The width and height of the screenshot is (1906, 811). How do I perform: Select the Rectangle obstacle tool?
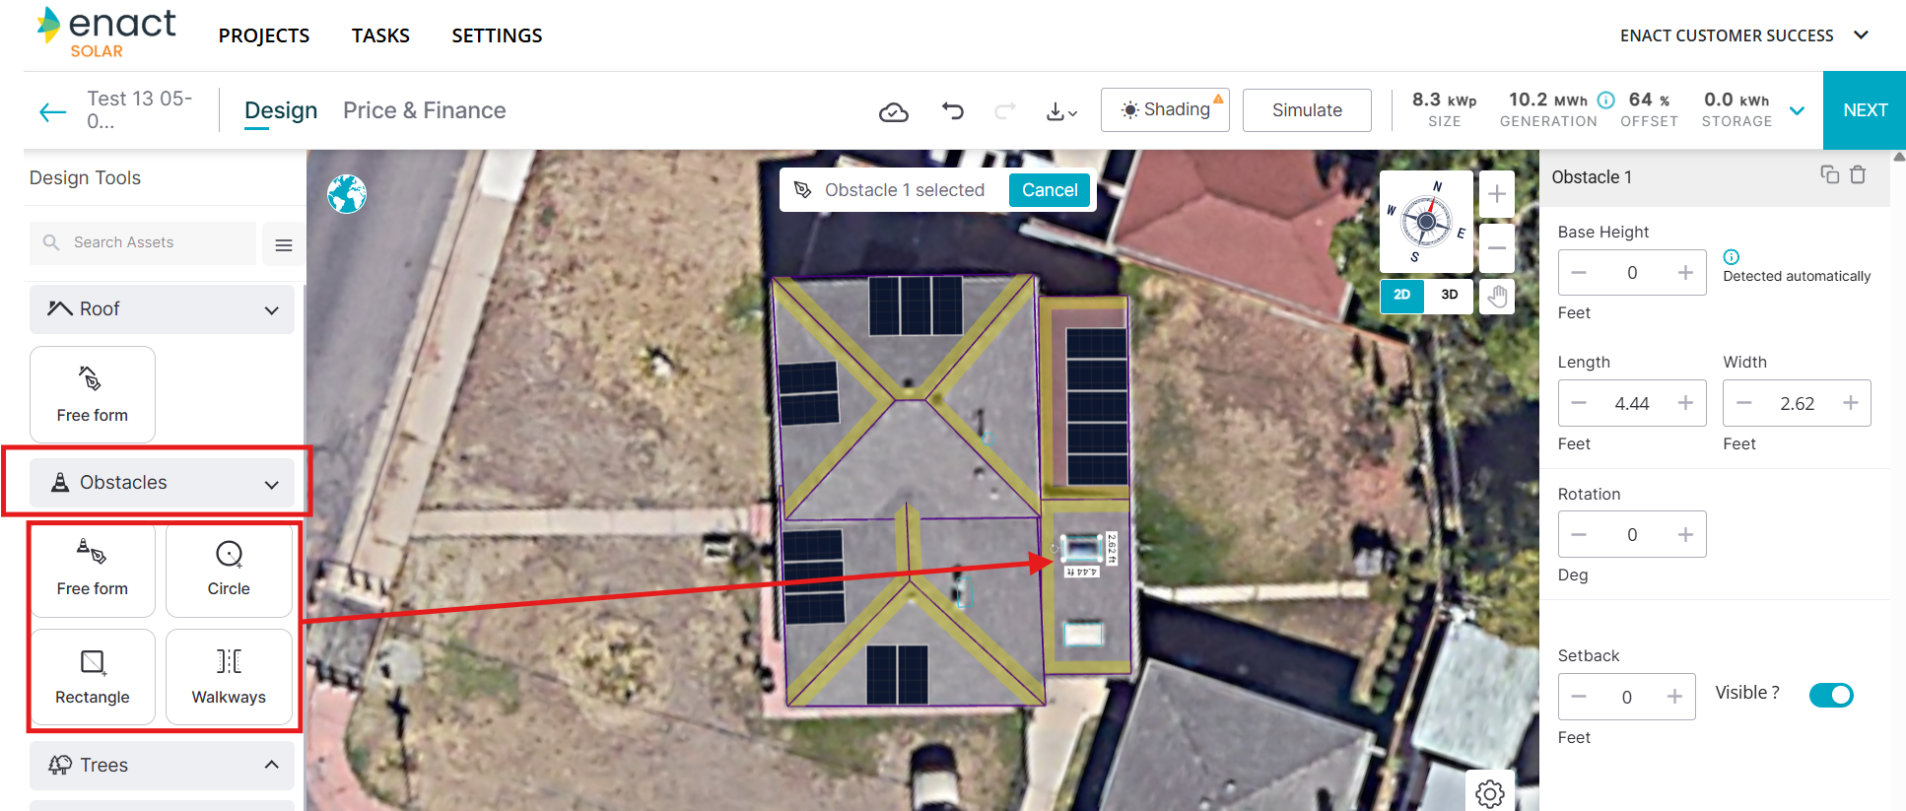[x=93, y=677]
